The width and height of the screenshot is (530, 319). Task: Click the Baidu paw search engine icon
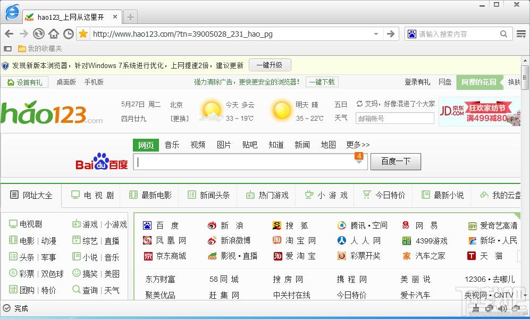click(411, 34)
